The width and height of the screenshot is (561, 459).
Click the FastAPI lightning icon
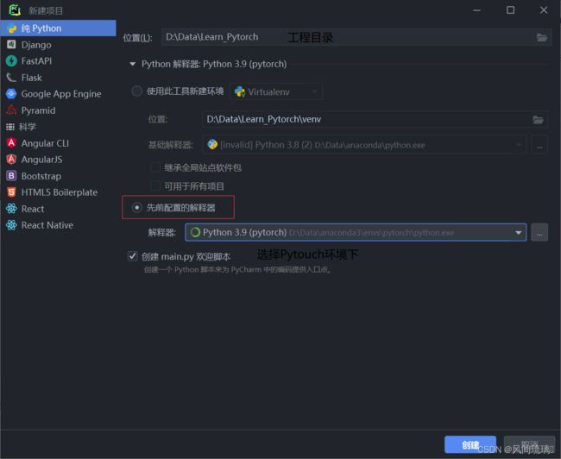pyautogui.click(x=11, y=61)
